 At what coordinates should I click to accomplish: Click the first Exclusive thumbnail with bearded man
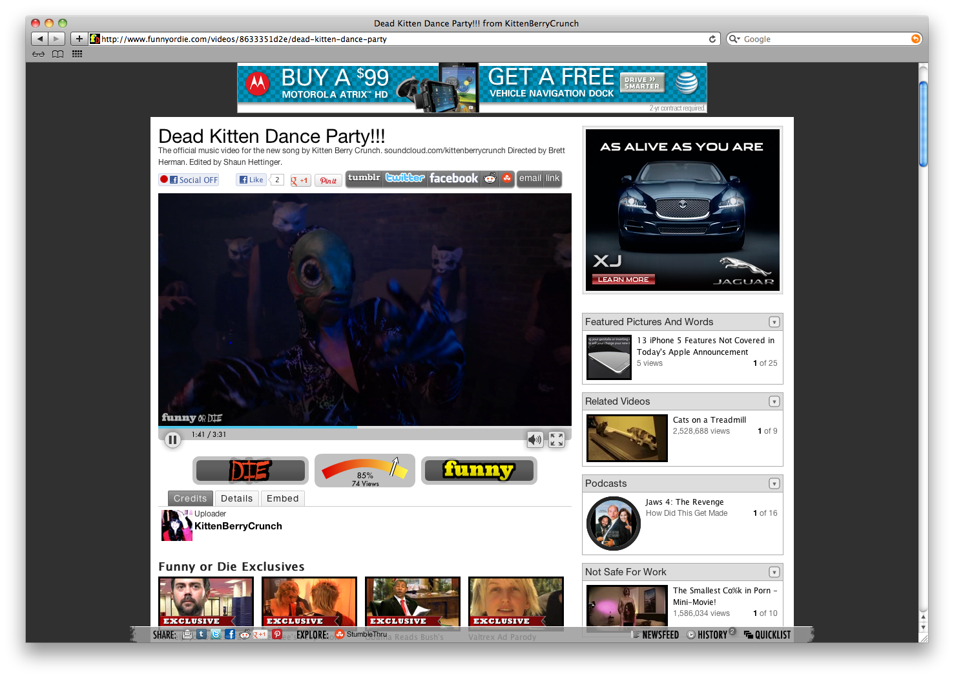pyautogui.click(x=206, y=602)
